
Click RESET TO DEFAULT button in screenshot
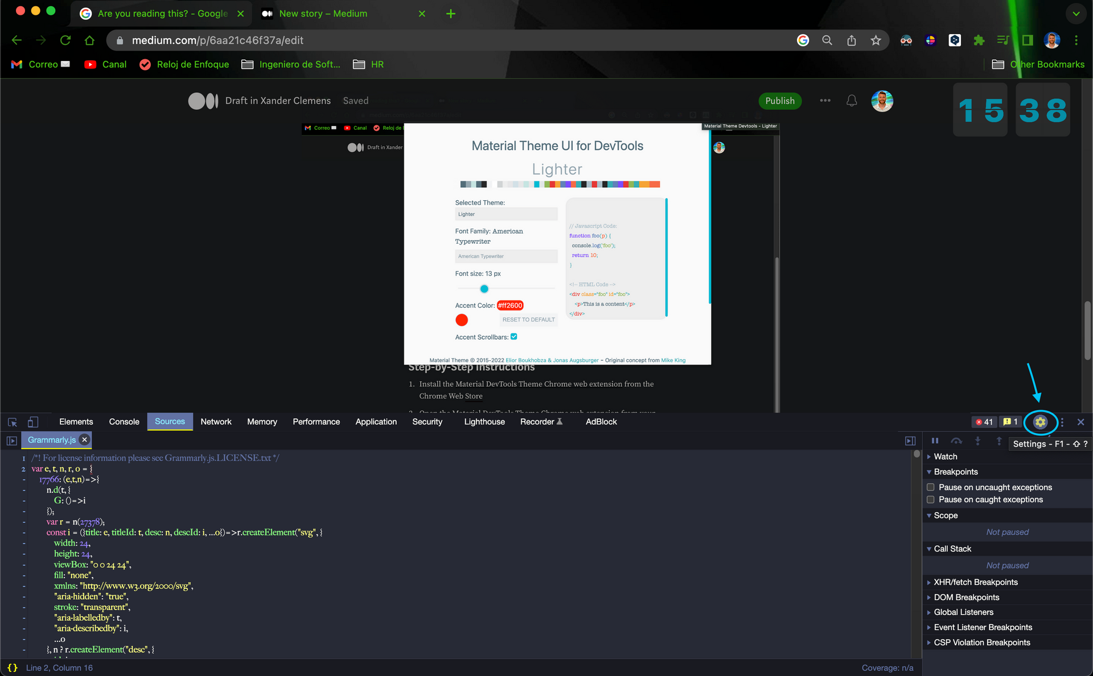coord(528,320)
